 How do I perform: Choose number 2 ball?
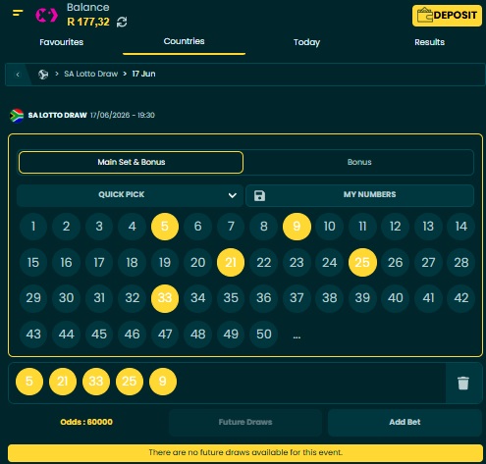point(67,227)
